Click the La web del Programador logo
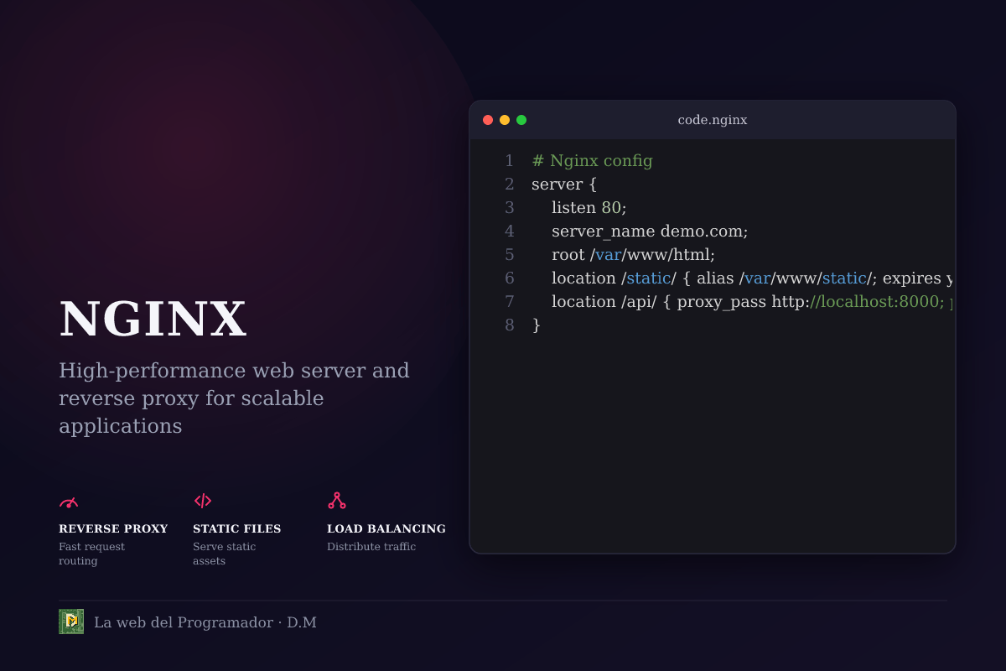 pyautogui.click(x=71, y=622)
